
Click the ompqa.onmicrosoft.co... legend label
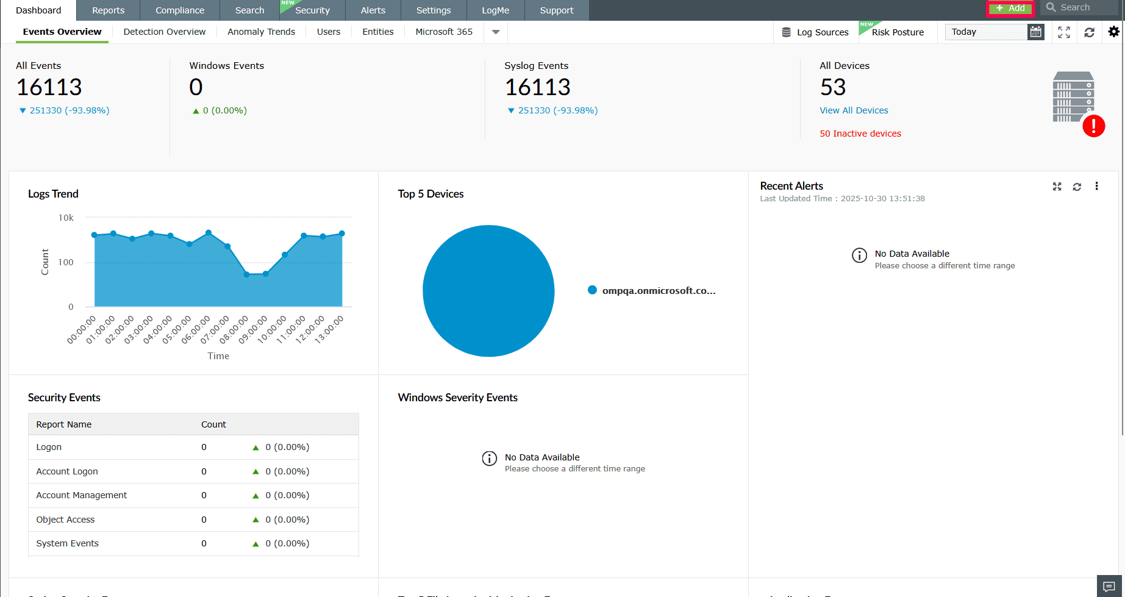[x=659, y=291]
